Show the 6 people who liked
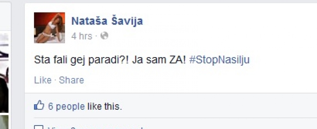Screen dimensions: 317x129 pos(66,106)
